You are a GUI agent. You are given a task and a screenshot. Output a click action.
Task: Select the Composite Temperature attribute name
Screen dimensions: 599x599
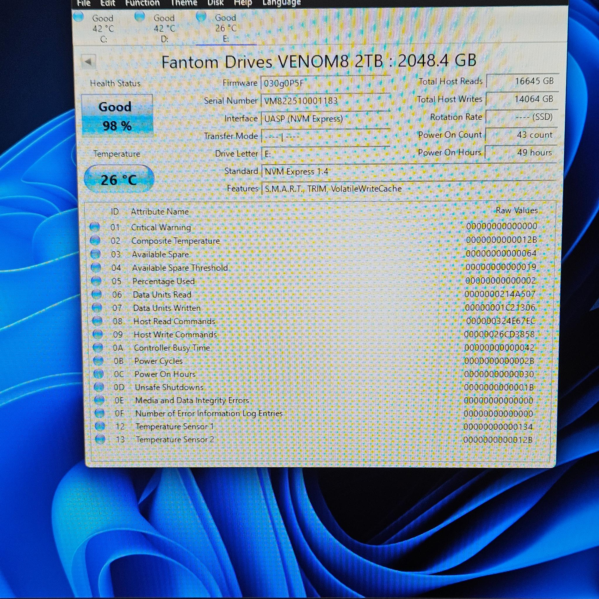coord(175,241)
